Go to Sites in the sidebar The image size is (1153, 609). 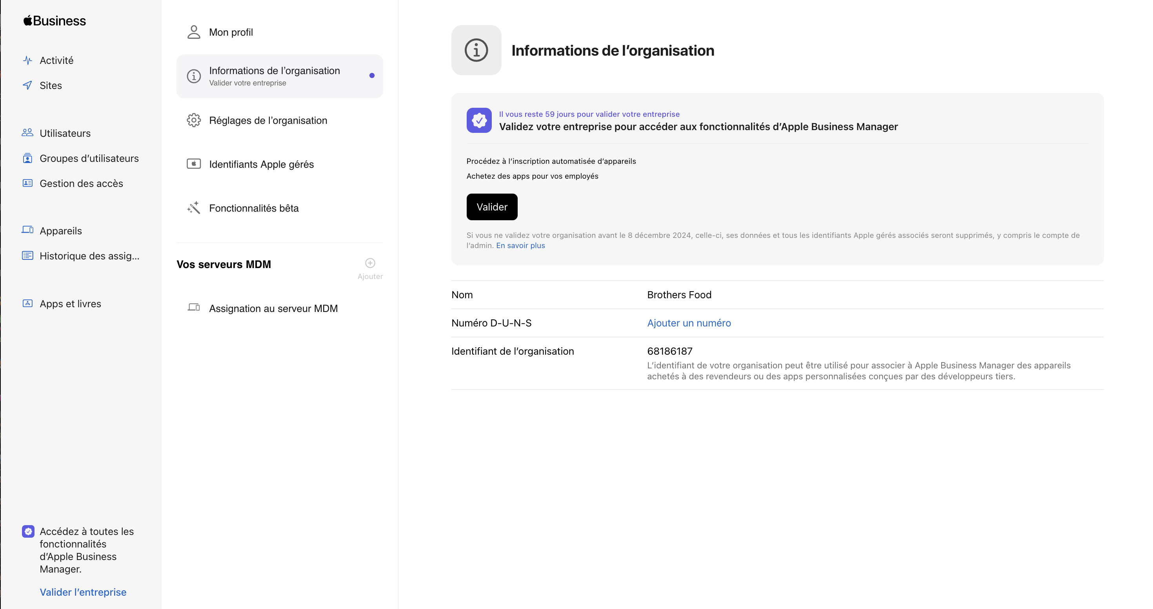point(51,85)
